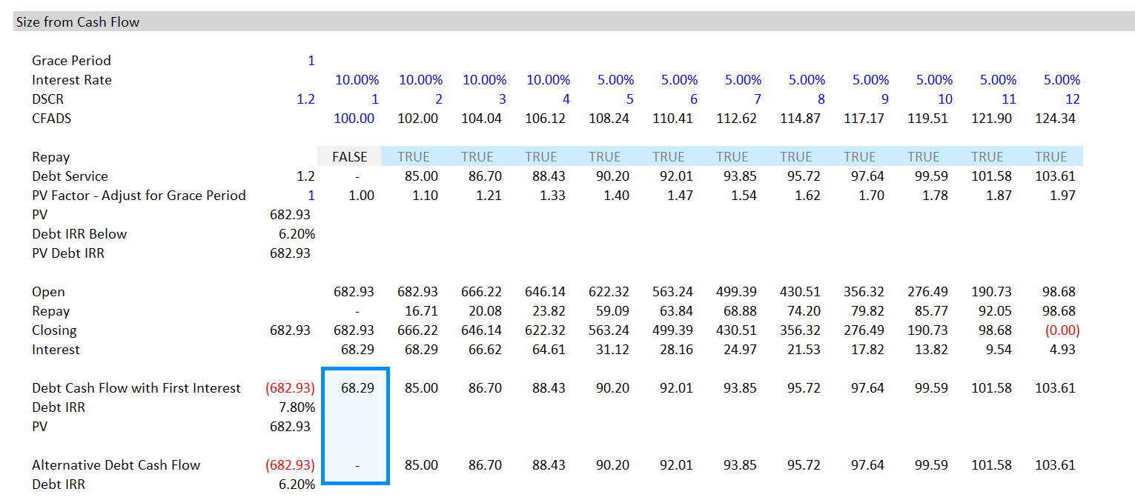Image resolution: width=1135 pixels, height=503 pixels.
Task: Click (682.93) in the Alternative Debt Cash Flow row
Action: click(x=290, y=465)
